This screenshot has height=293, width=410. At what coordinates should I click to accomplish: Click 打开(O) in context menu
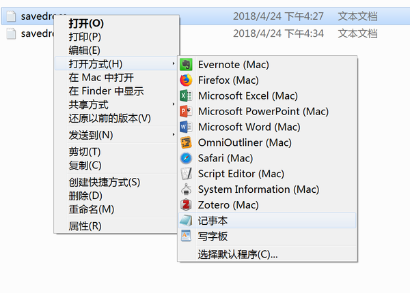pos(116,23)
